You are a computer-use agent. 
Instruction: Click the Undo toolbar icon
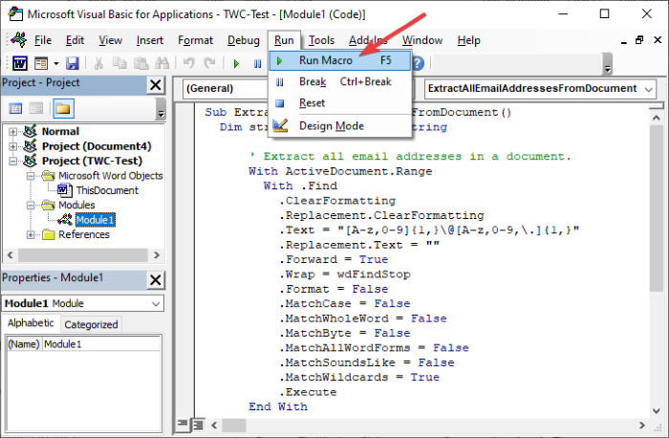188,64
